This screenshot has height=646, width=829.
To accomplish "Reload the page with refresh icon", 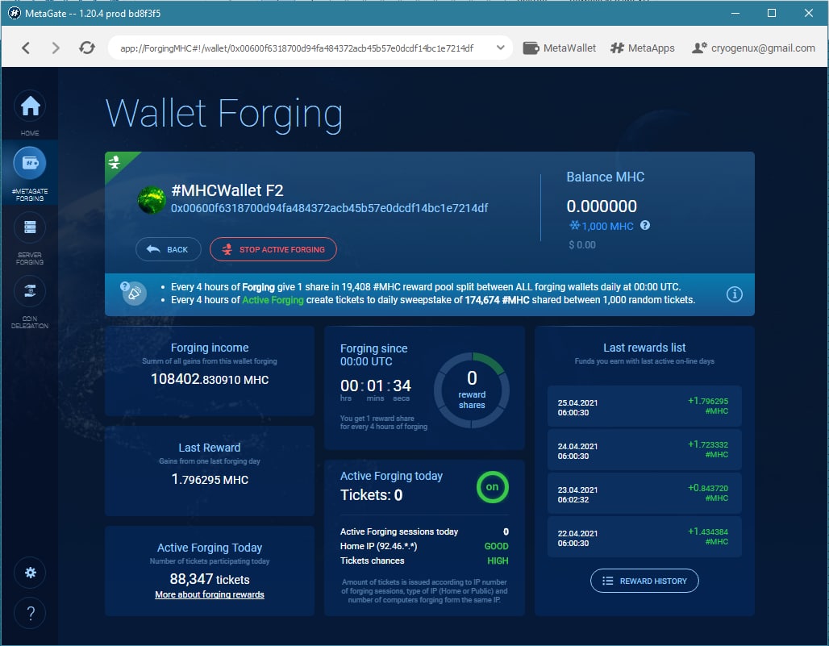I will click(x=87, y=48).
